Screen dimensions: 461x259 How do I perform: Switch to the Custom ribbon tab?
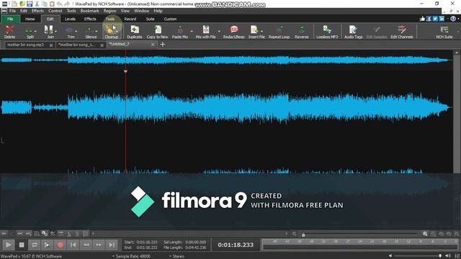170,19
